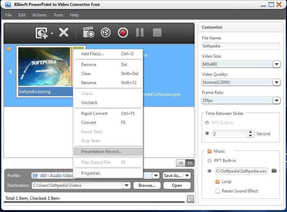The height and width of the screenshot is (212, 287).
Task: Select custom music file radio button
Action: pos(209,171)
